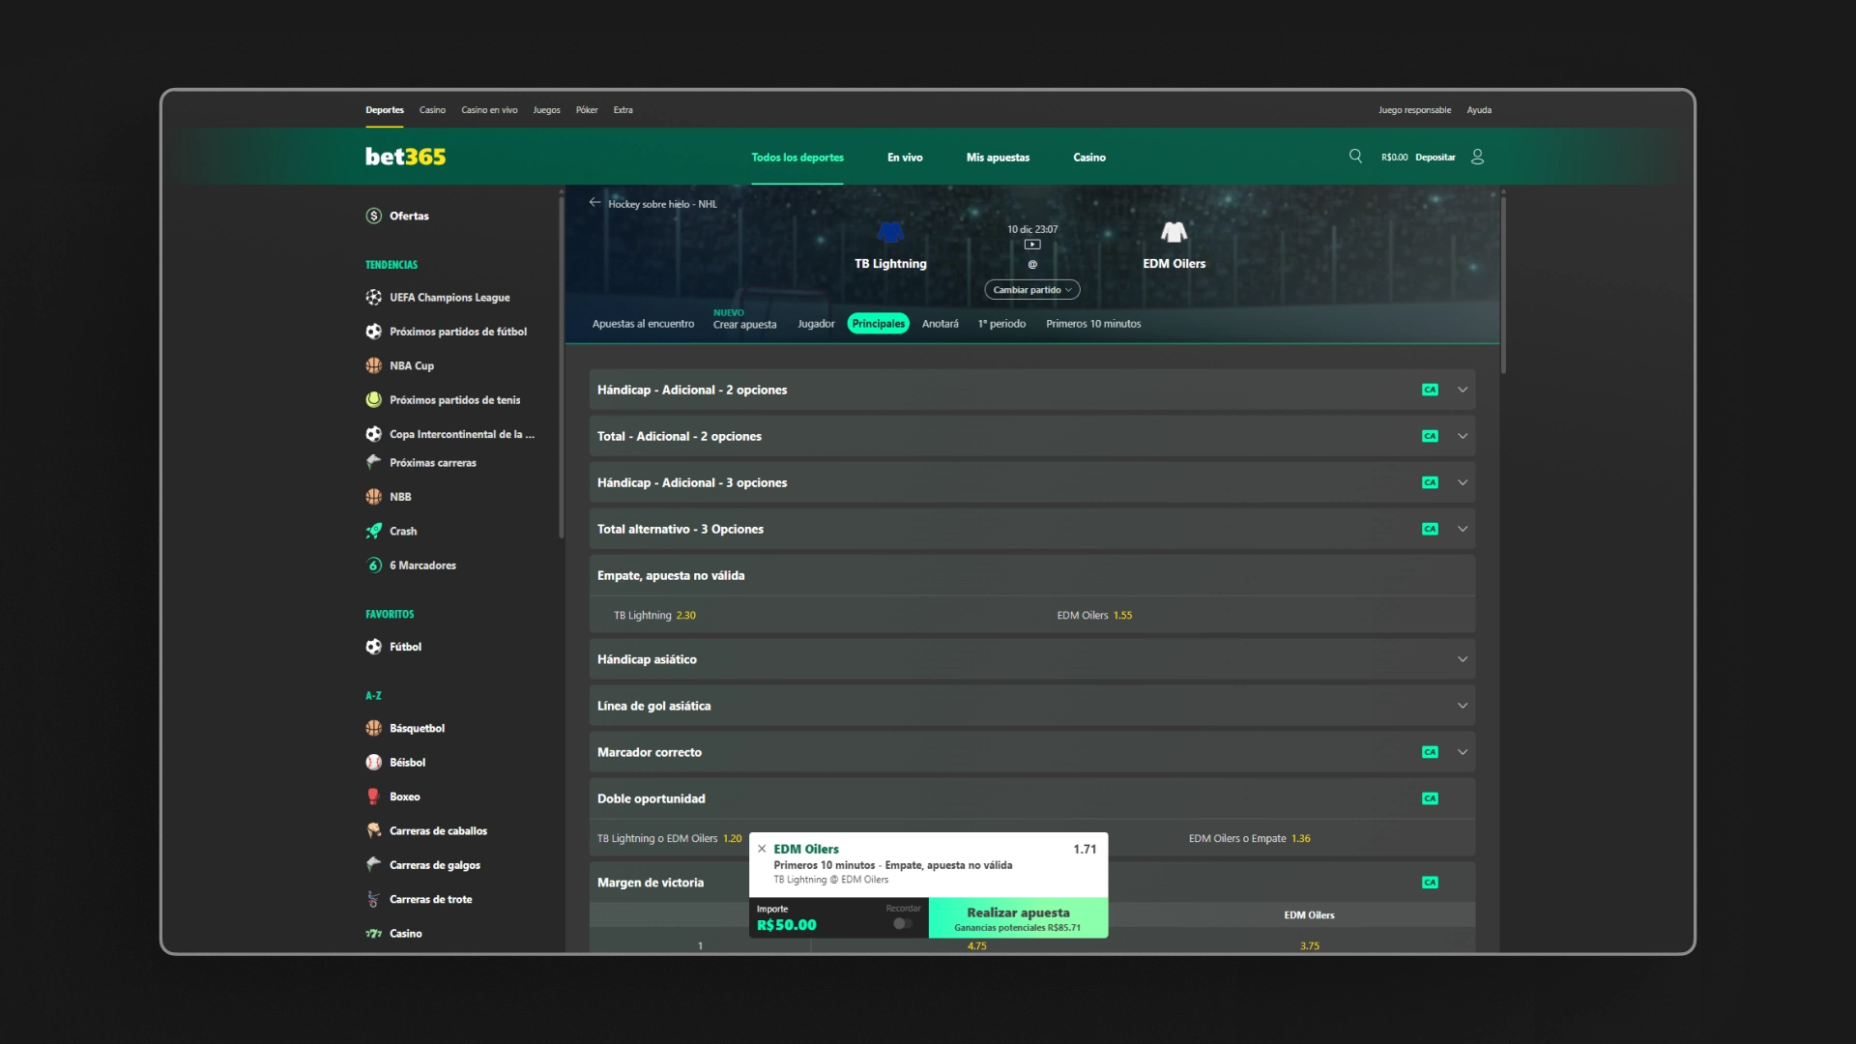Expand Total - Adicional - 2 opciones chevron
Screen dimensions: 1856x1044
[x=1463, y=436]
